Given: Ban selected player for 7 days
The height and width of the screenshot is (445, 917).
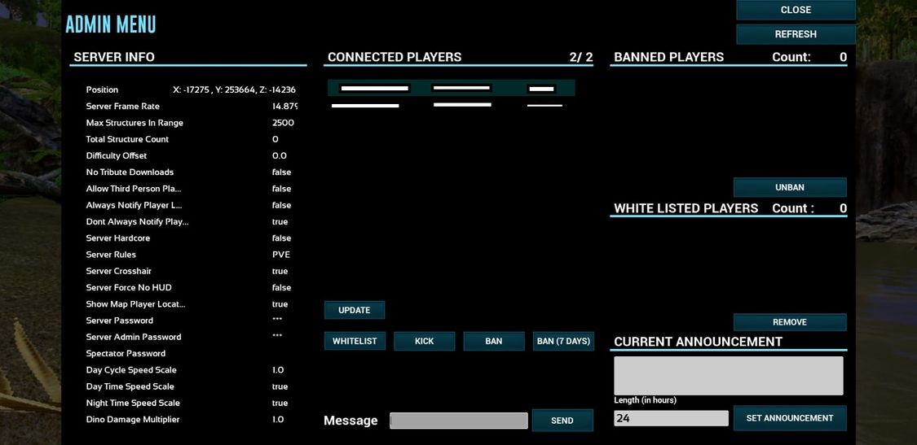Looking at the screenshot, I should pos(563,341).
